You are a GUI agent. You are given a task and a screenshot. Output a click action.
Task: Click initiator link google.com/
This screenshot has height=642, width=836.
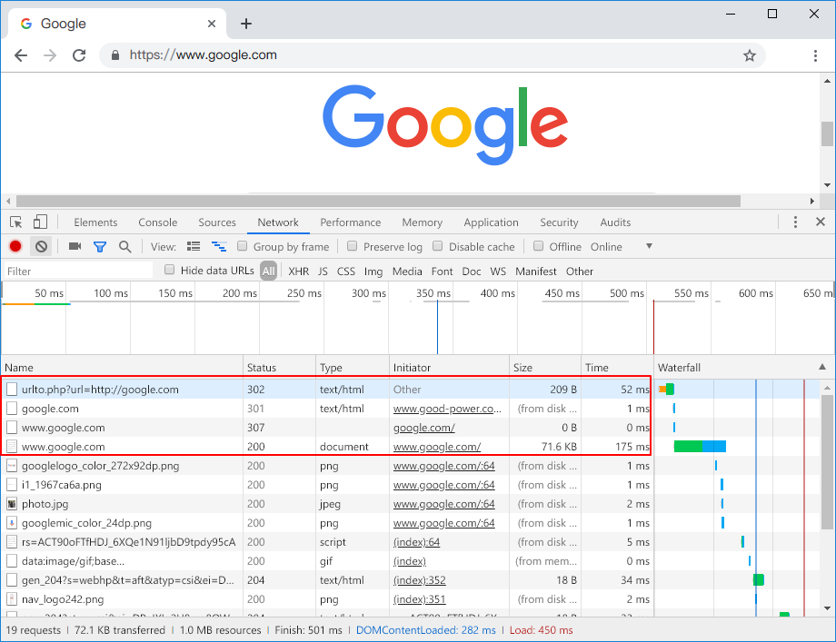(x=423, y=428)
